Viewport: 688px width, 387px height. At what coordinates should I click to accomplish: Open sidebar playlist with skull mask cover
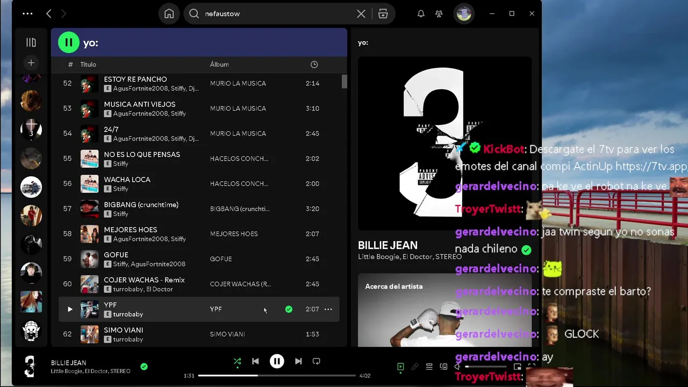(x=31, y=331)
